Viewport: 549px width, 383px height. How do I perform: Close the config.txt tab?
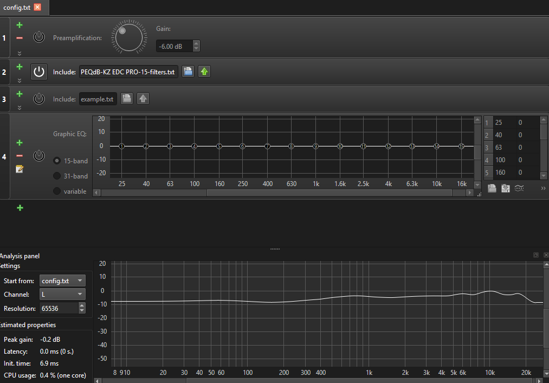(x=37, y=7)
